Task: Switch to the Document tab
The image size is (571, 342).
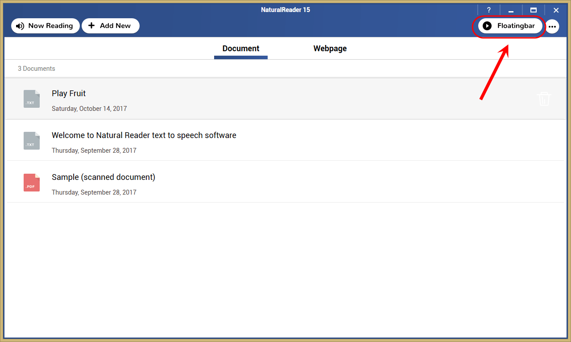Action: click(241, 49)
